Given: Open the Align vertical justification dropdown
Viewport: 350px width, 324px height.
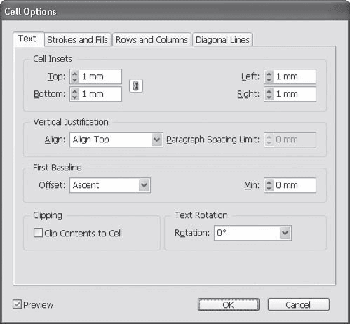Looking at the screenshot, I should (116, 140).
